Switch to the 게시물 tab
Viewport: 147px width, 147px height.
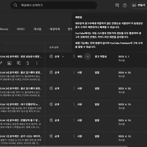coord(37,29)
